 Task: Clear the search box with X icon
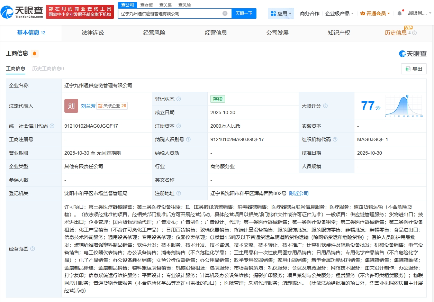(225, 13)
